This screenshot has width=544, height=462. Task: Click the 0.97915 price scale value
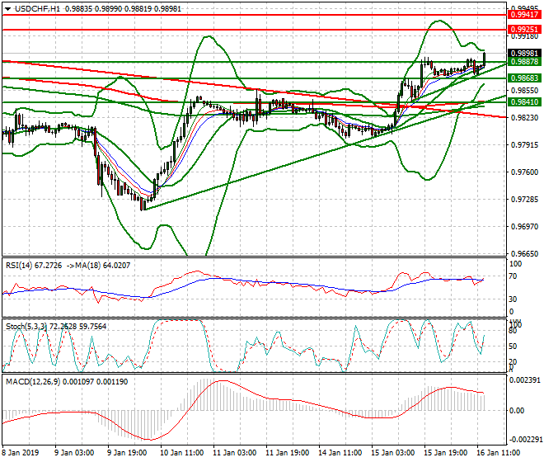[525, 145]
